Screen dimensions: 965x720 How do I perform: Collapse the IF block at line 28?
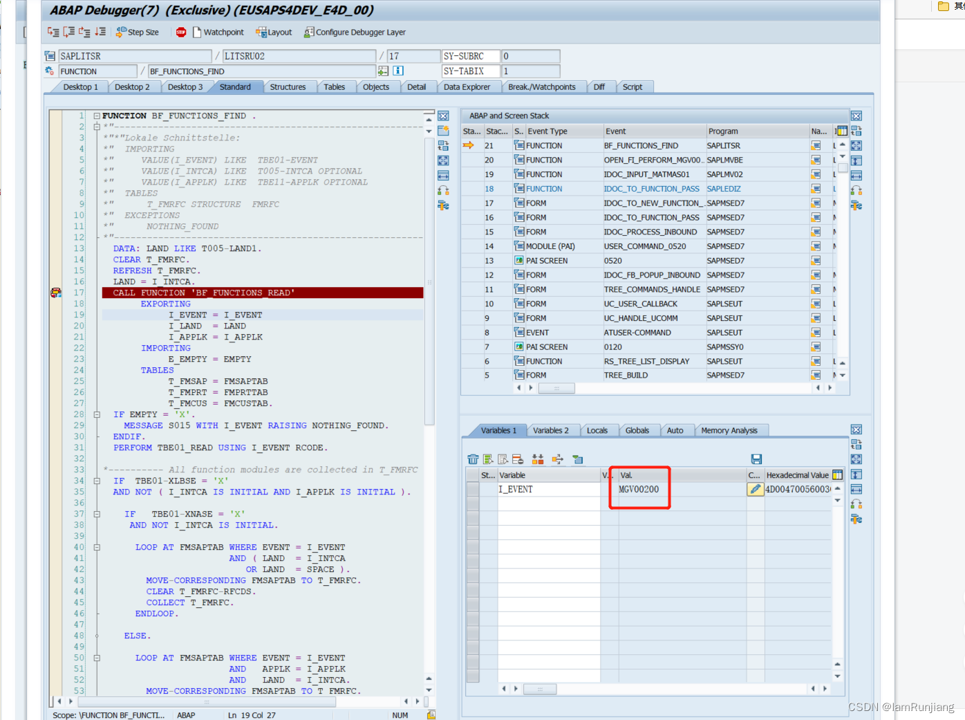click(x=97, y=414)
